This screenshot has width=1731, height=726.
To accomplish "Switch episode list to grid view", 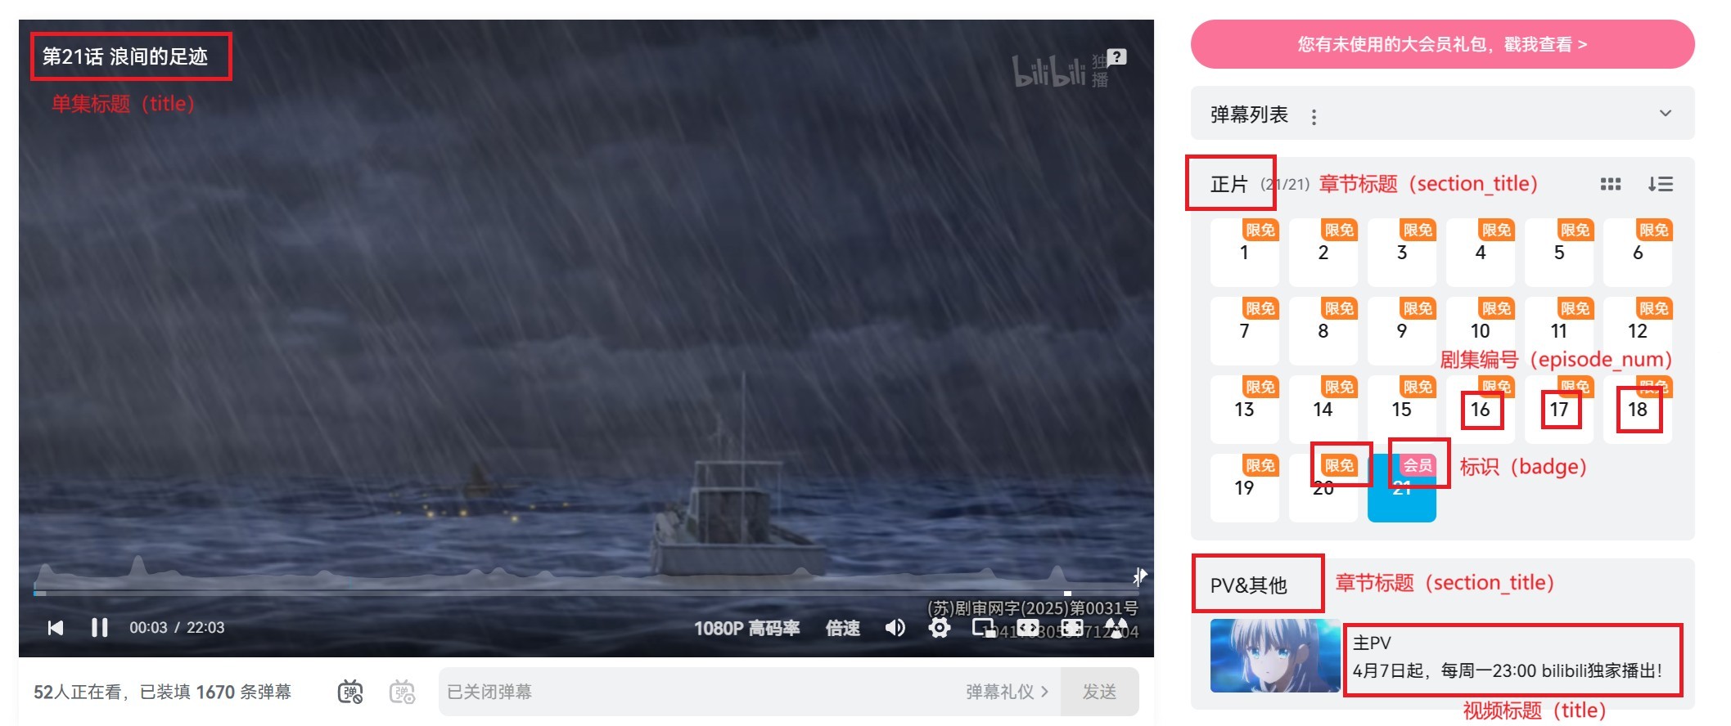I will [x=1610, y=184].
